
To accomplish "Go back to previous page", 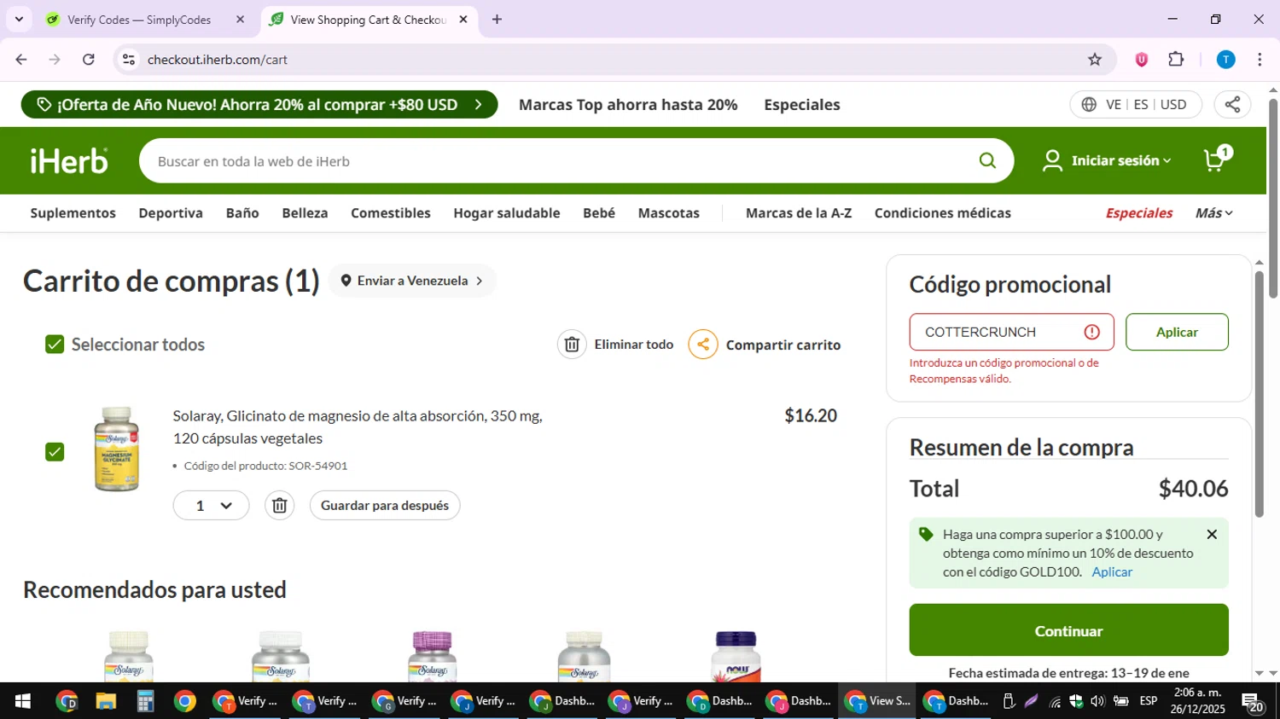I will click(21, 59).
